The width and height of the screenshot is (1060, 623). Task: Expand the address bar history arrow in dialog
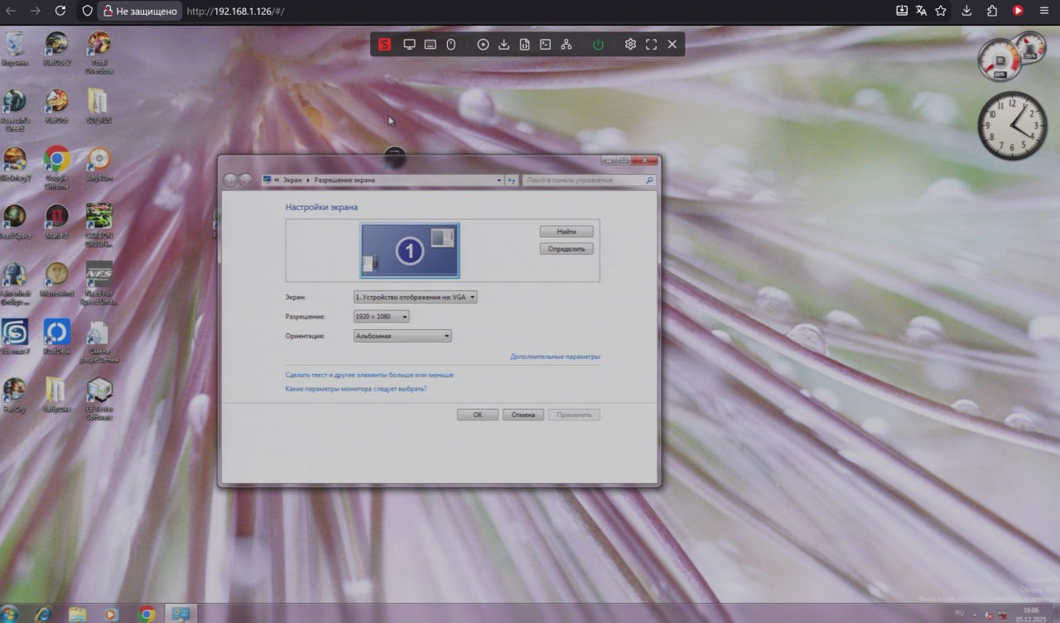(x=499, y=180)
